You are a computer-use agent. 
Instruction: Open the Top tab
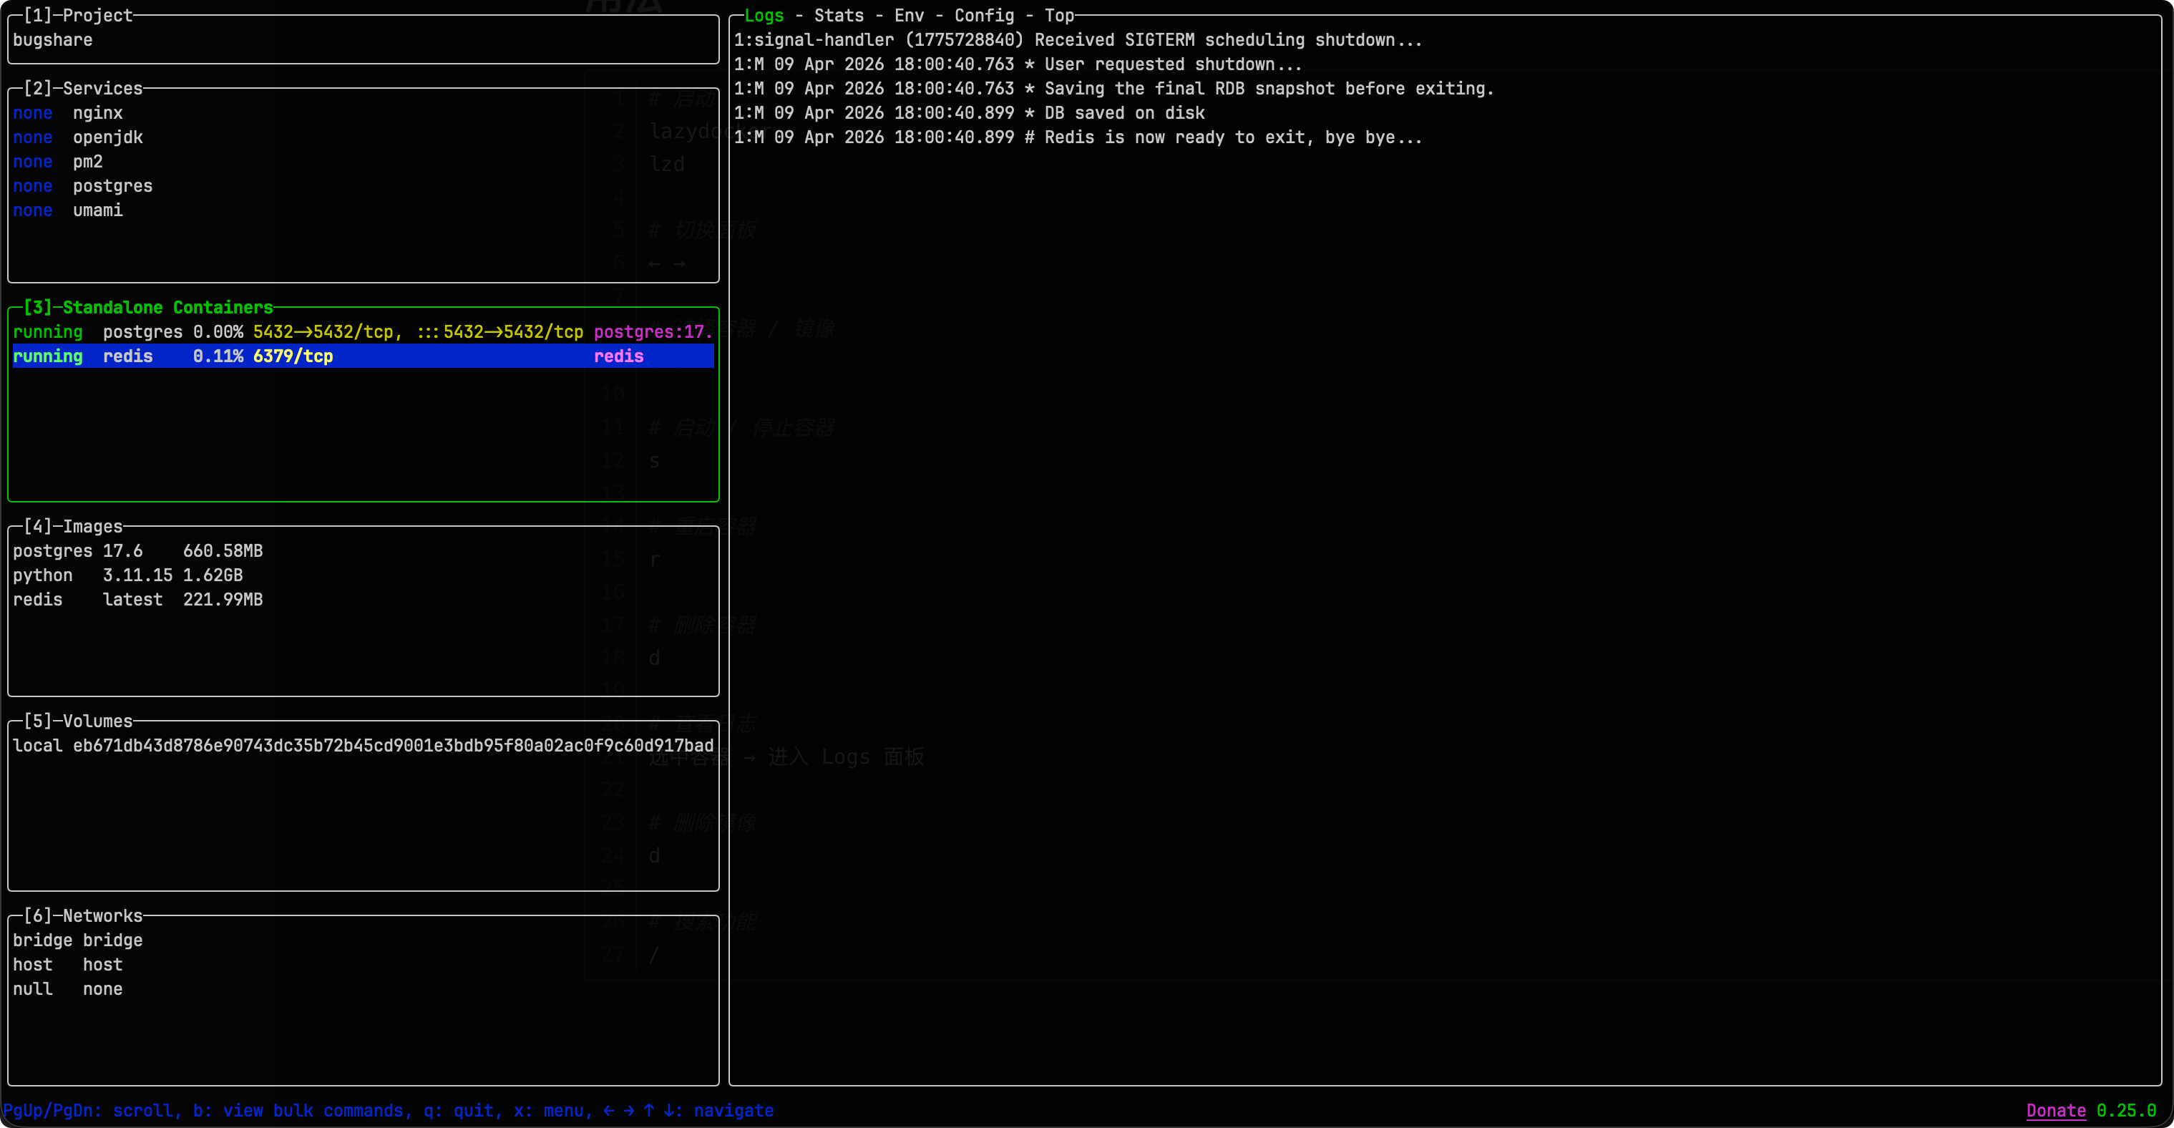(x=1058, y=15)
